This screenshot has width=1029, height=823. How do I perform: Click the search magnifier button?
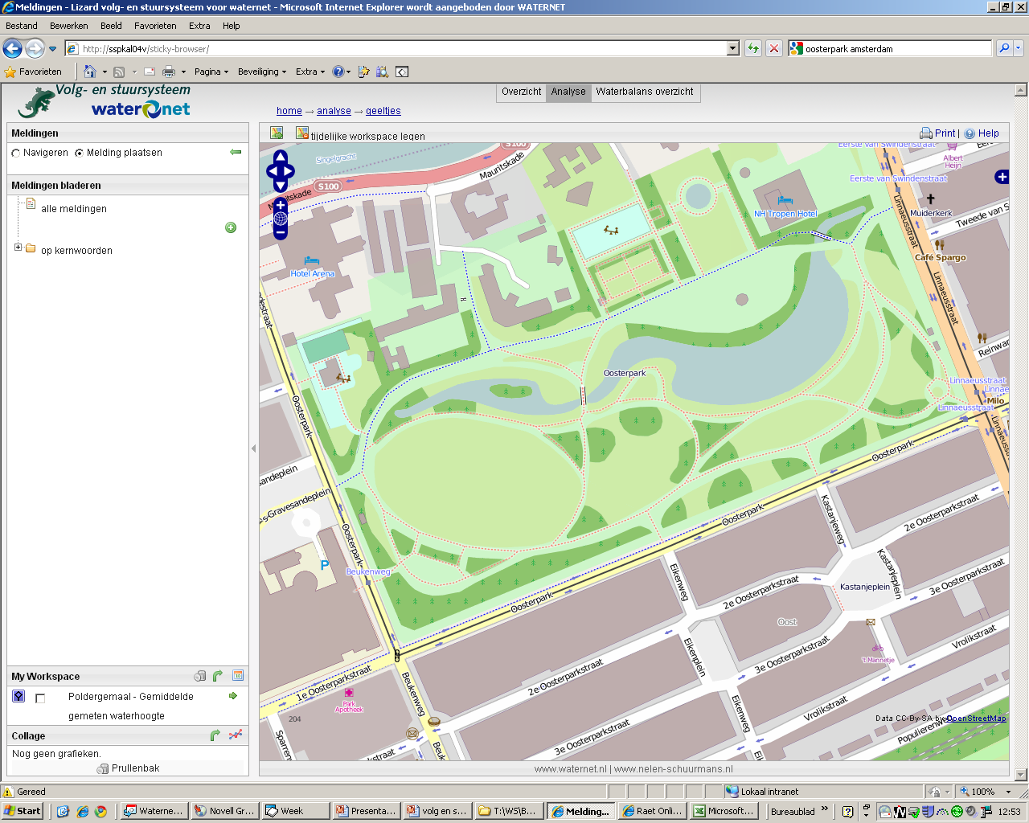click(1004, 49)
